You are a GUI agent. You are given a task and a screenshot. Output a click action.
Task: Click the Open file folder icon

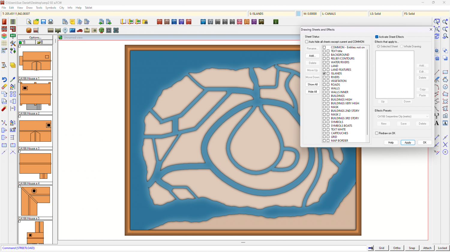click(36, 22)
